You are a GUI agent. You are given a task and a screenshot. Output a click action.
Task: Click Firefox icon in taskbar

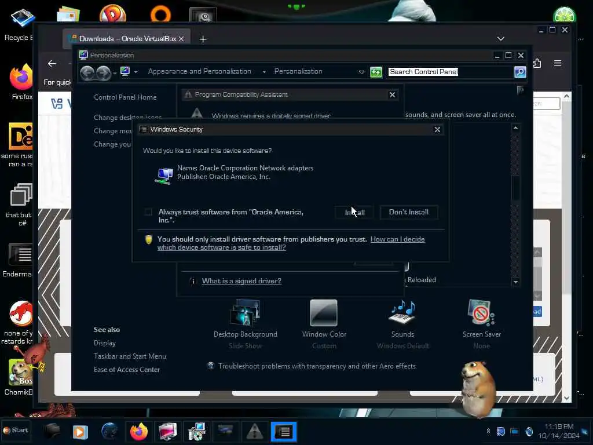[139, 431]
